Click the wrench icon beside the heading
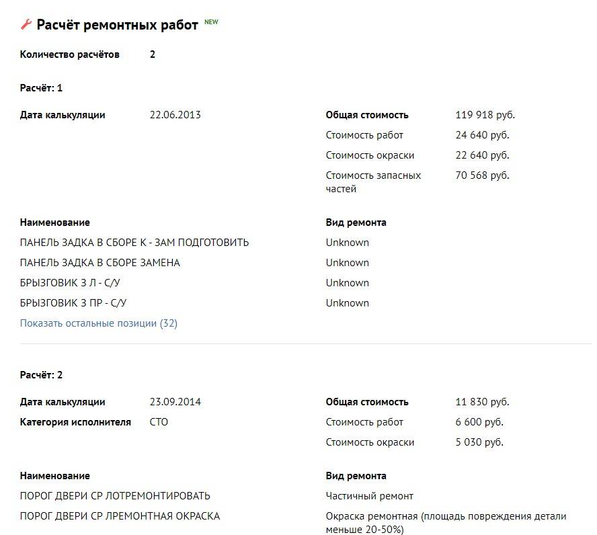 coord(26,25)
